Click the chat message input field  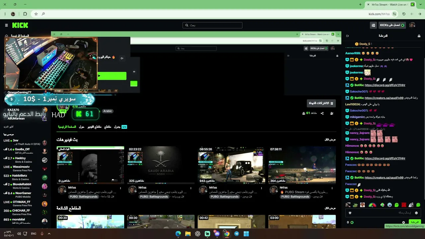[x=383, y=213]
